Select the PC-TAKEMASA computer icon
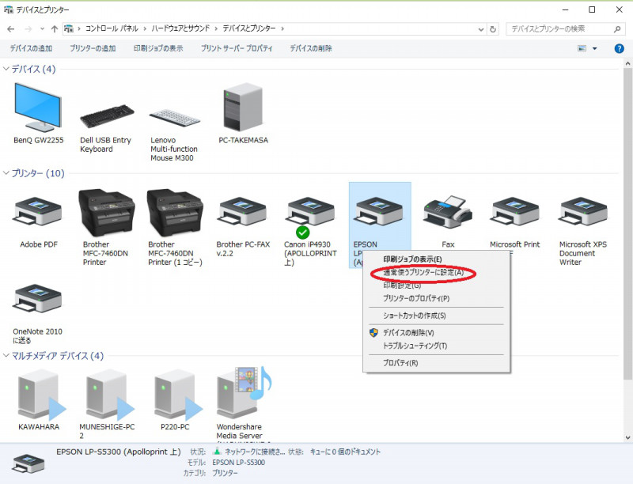The image size is (633, 484). click(x=243, y=107)
